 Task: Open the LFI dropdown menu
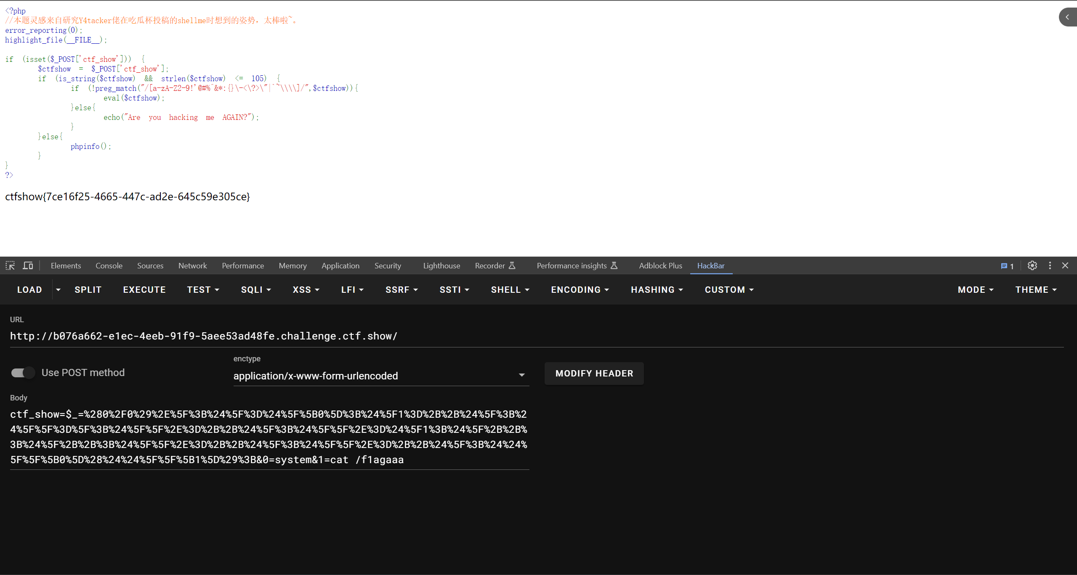pyautogui.click(x=352, y=290)
